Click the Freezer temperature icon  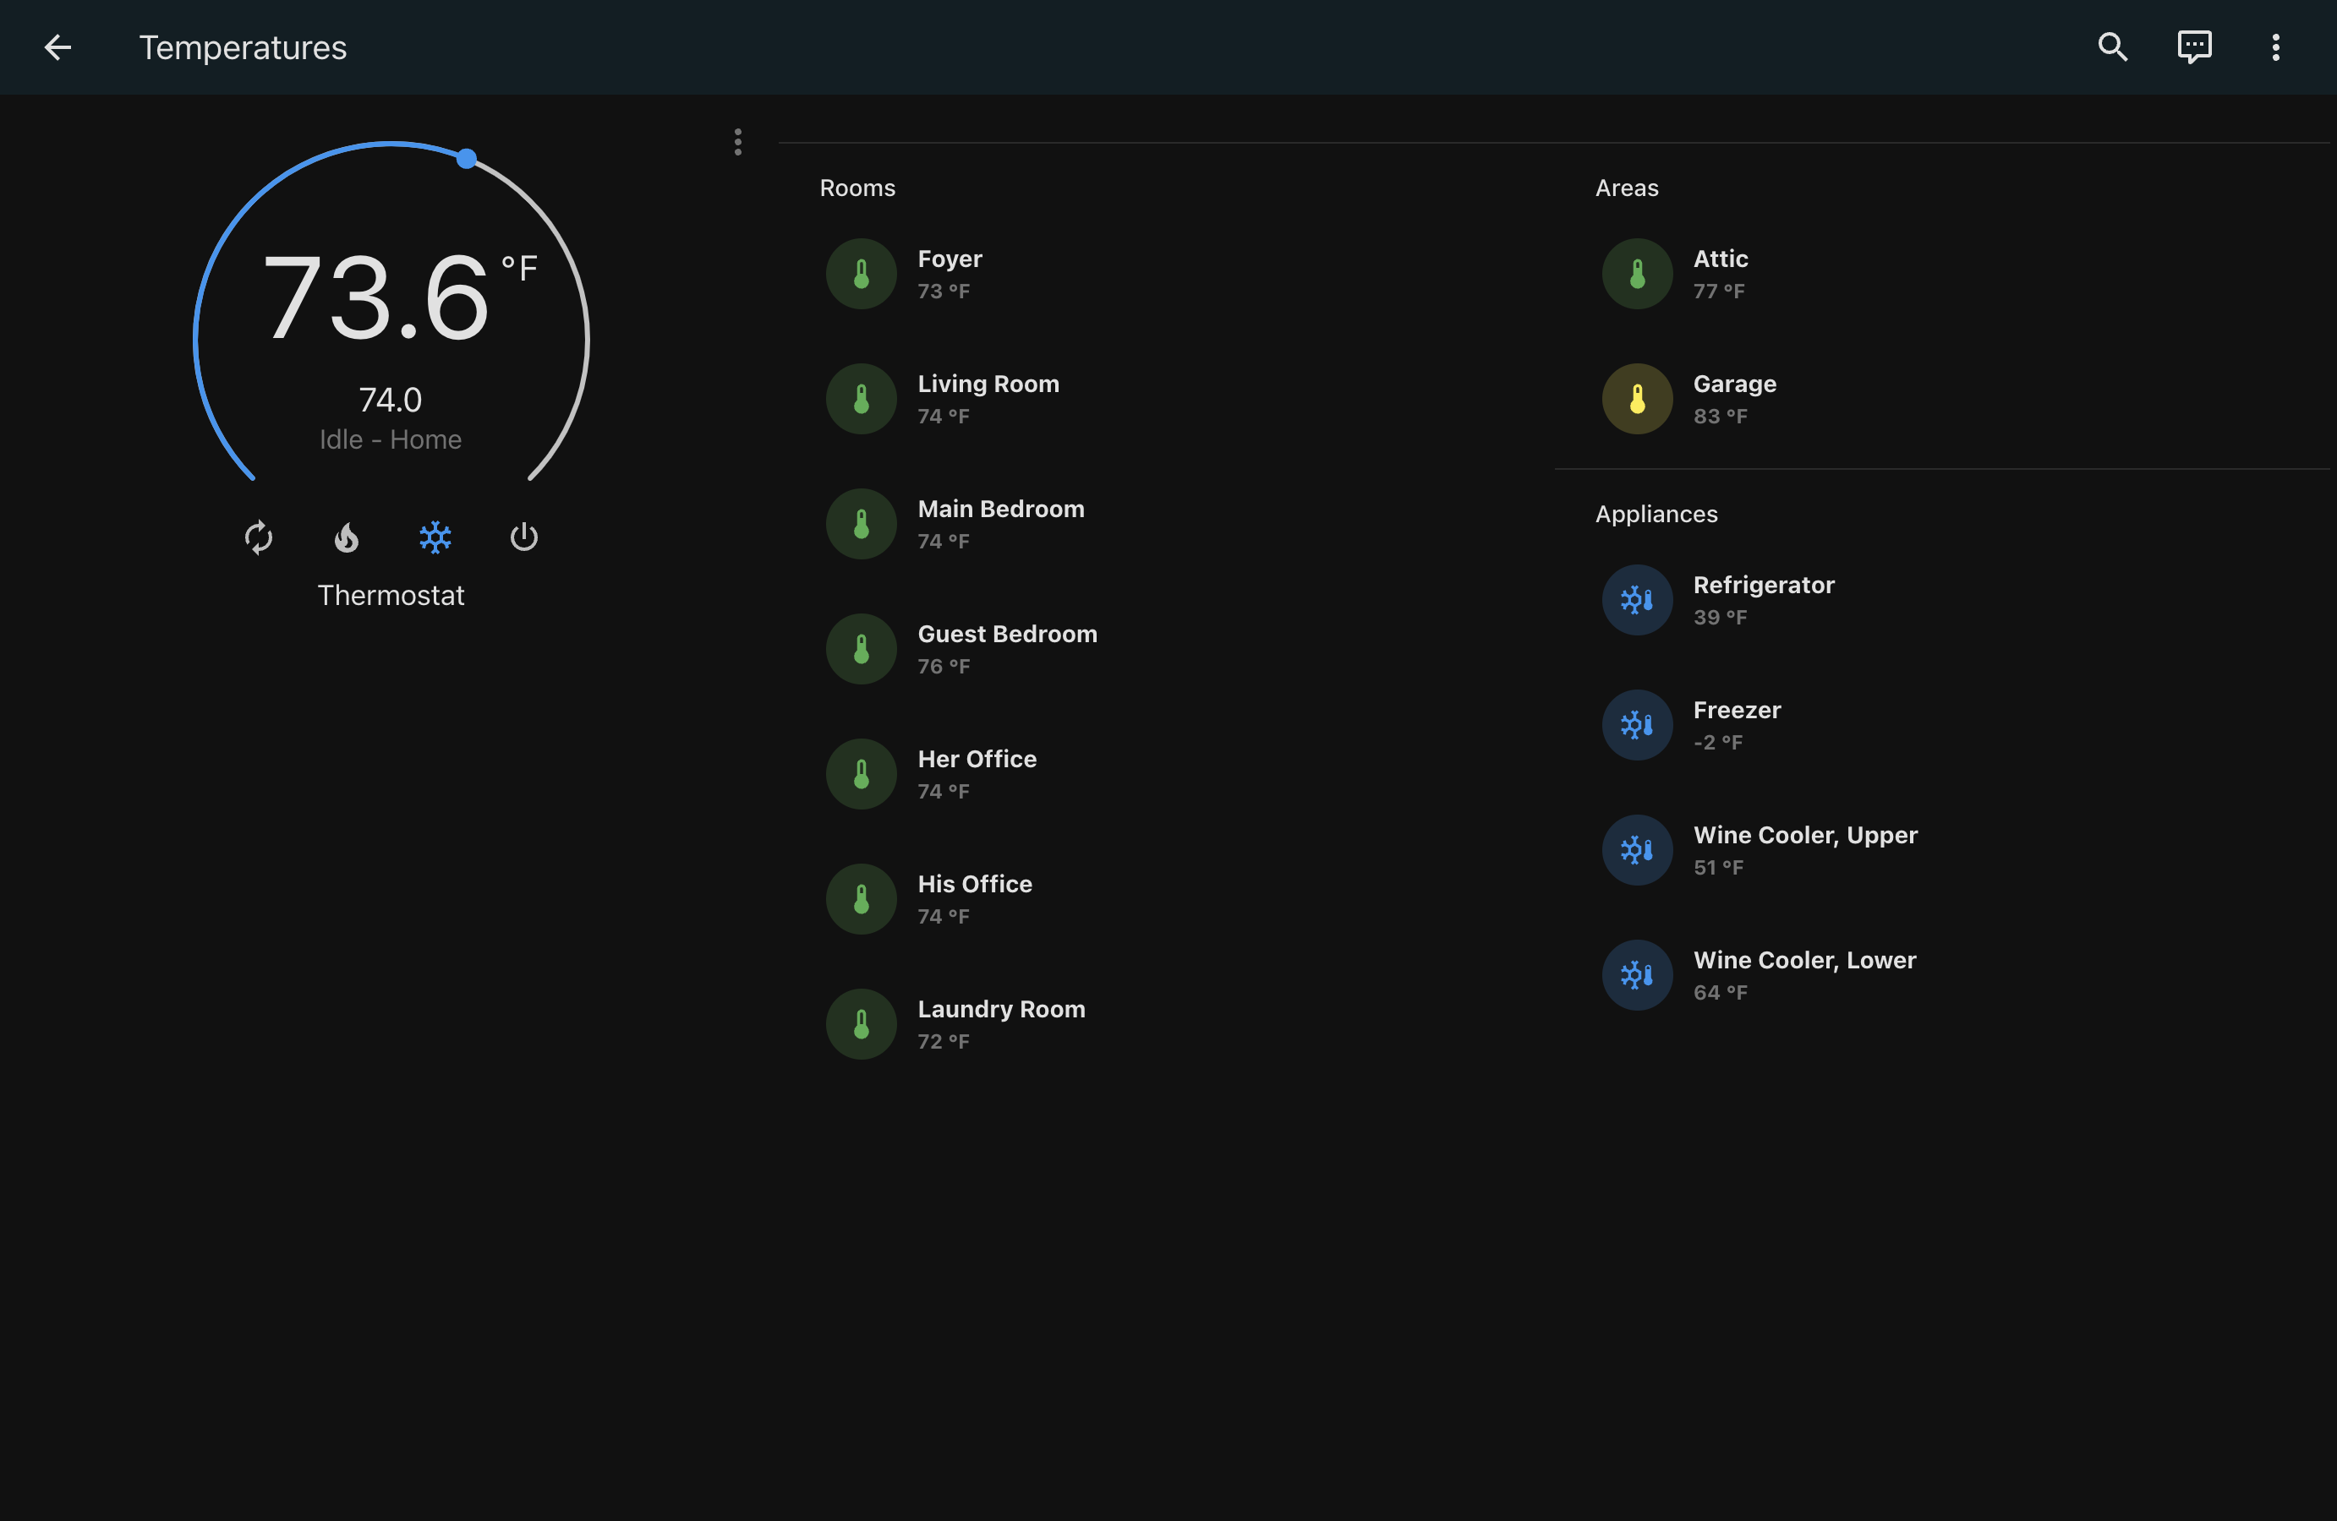click(1637, 725)
